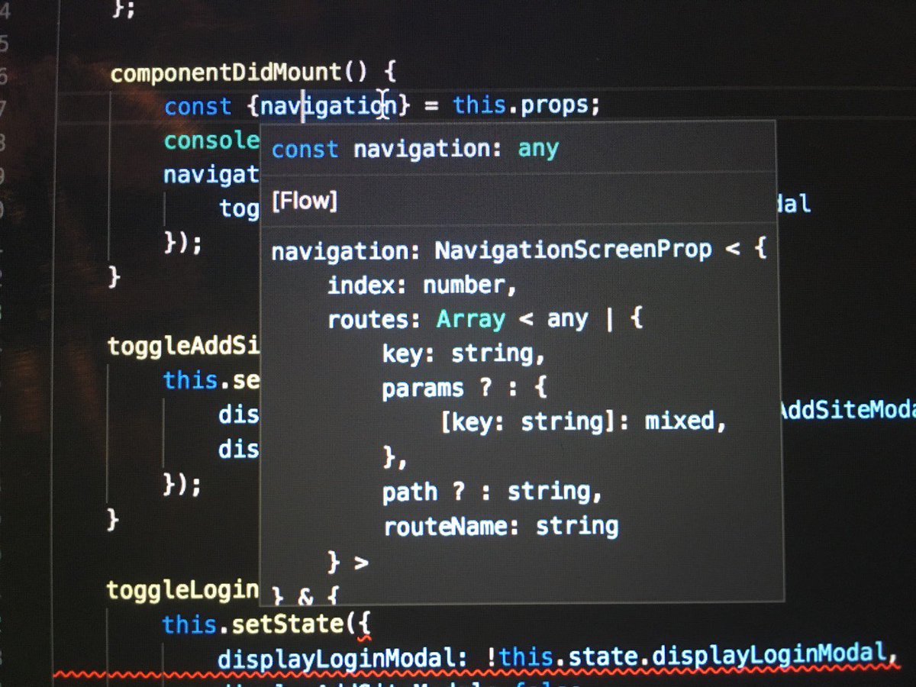Screen dimensions: 916x687
Task: Click 'AddSiteModa' text right of tooltip
Action: [x=847, y=410]
